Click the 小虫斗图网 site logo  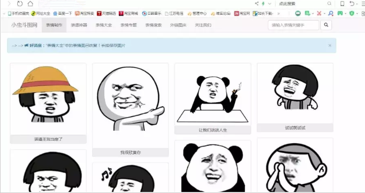[24, 25]
